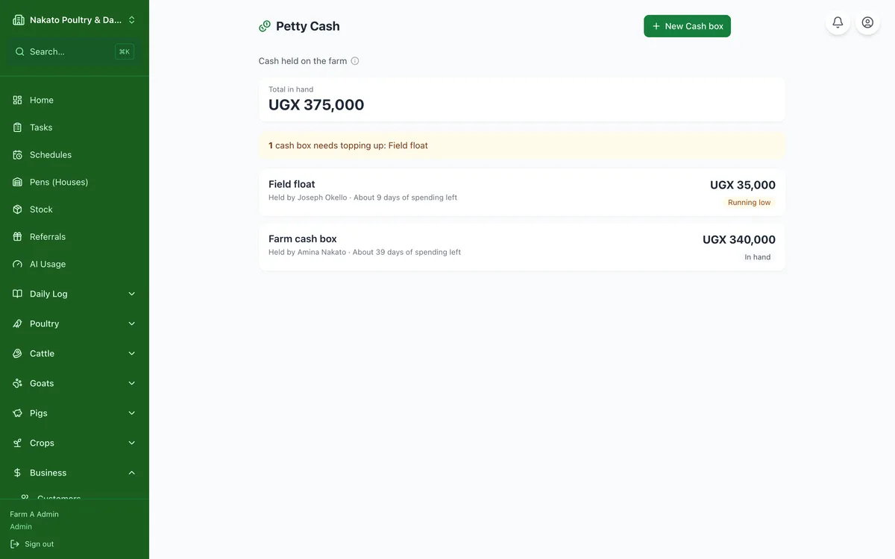Click the Stock box icon
This screenshot has height=559, width=895.
(x=18, y=209)
